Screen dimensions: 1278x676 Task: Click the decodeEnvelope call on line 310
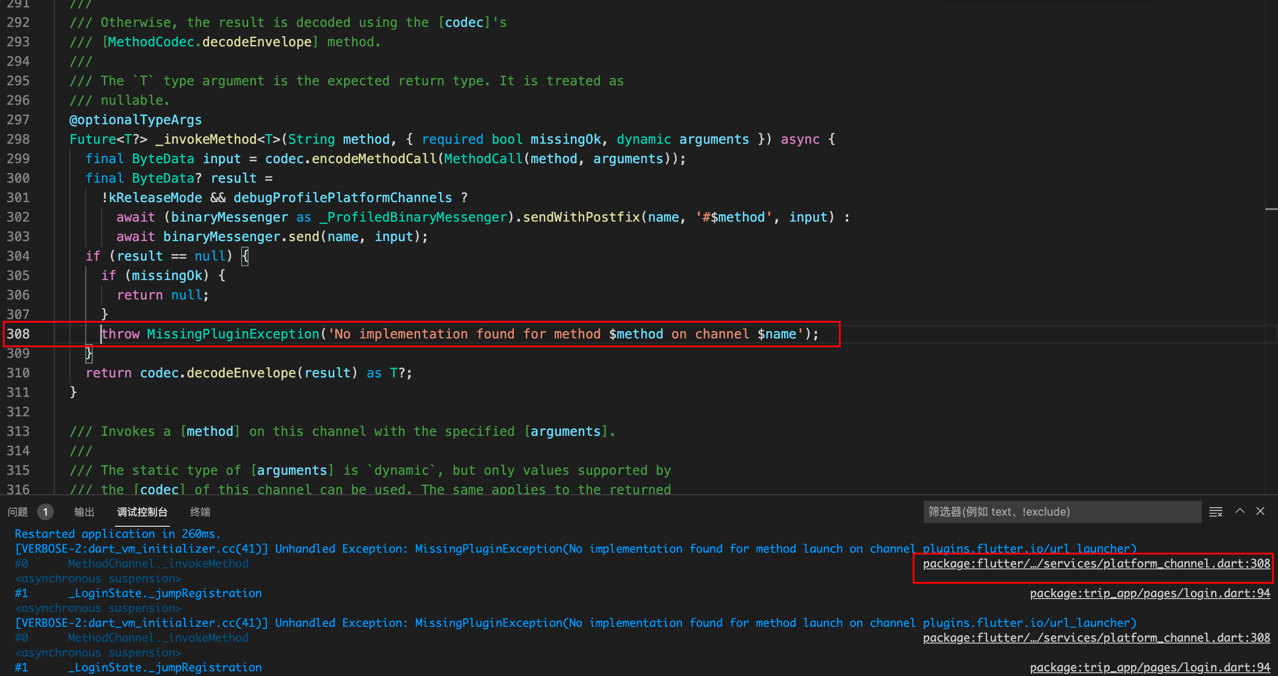pos(241,373)
